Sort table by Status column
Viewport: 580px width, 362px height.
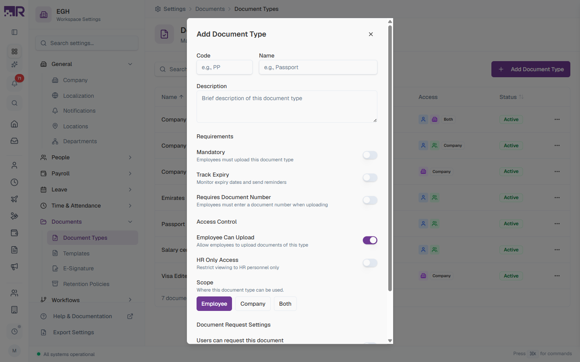coord(512,97)
